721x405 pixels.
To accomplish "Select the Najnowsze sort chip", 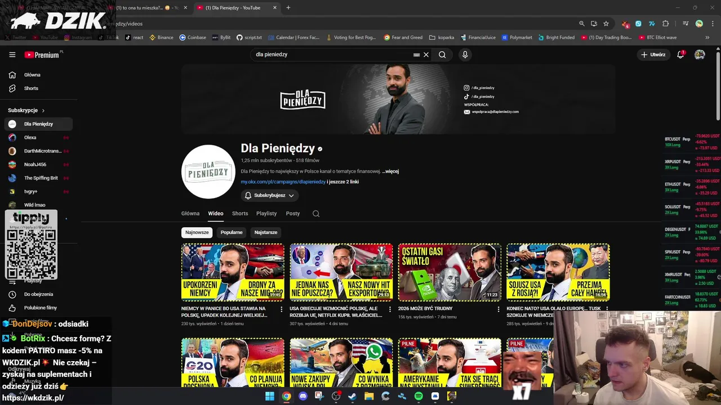I will click(197, 232).
